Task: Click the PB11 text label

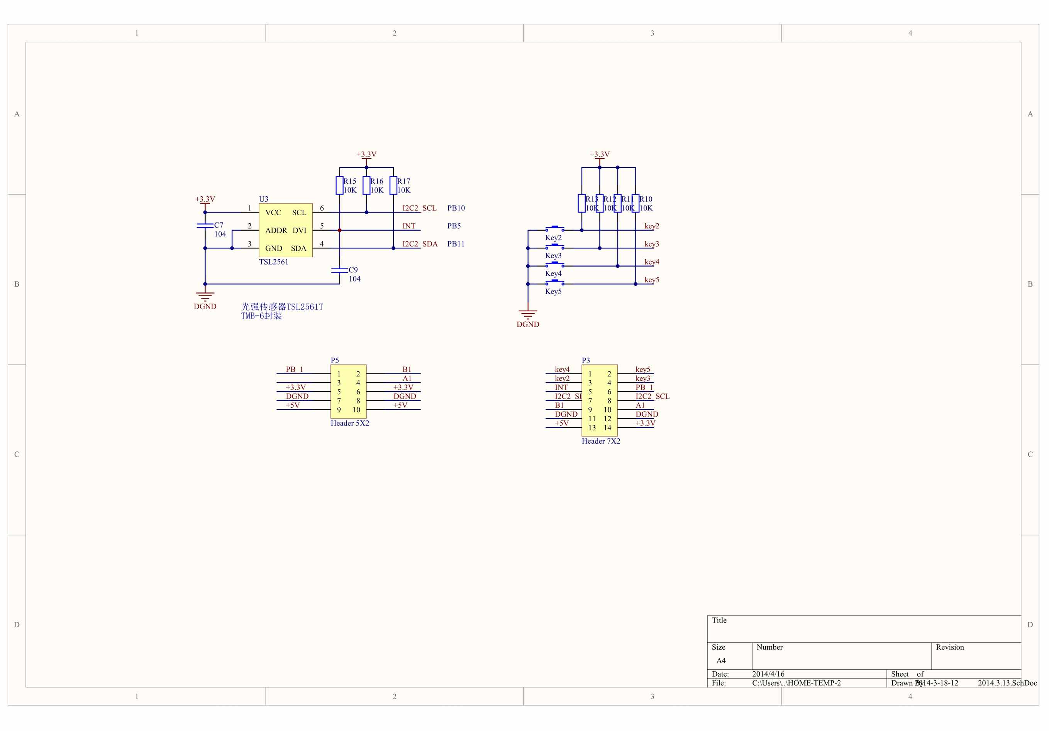Action: [x=456, y=244]
